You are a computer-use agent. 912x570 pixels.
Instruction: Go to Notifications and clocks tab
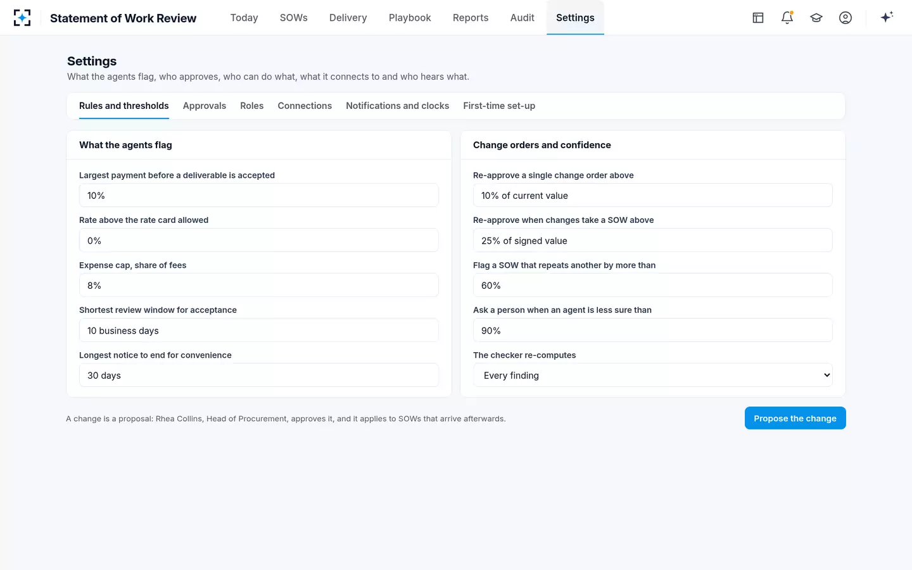[x=397, y=106]
